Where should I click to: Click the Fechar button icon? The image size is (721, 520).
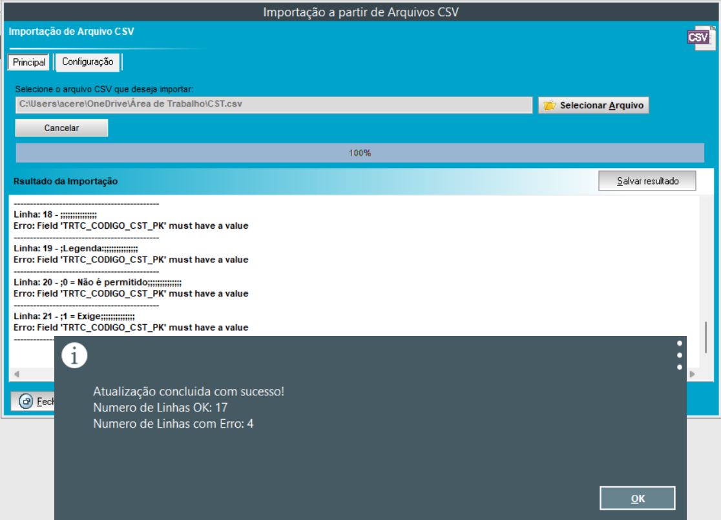point(26,401)
